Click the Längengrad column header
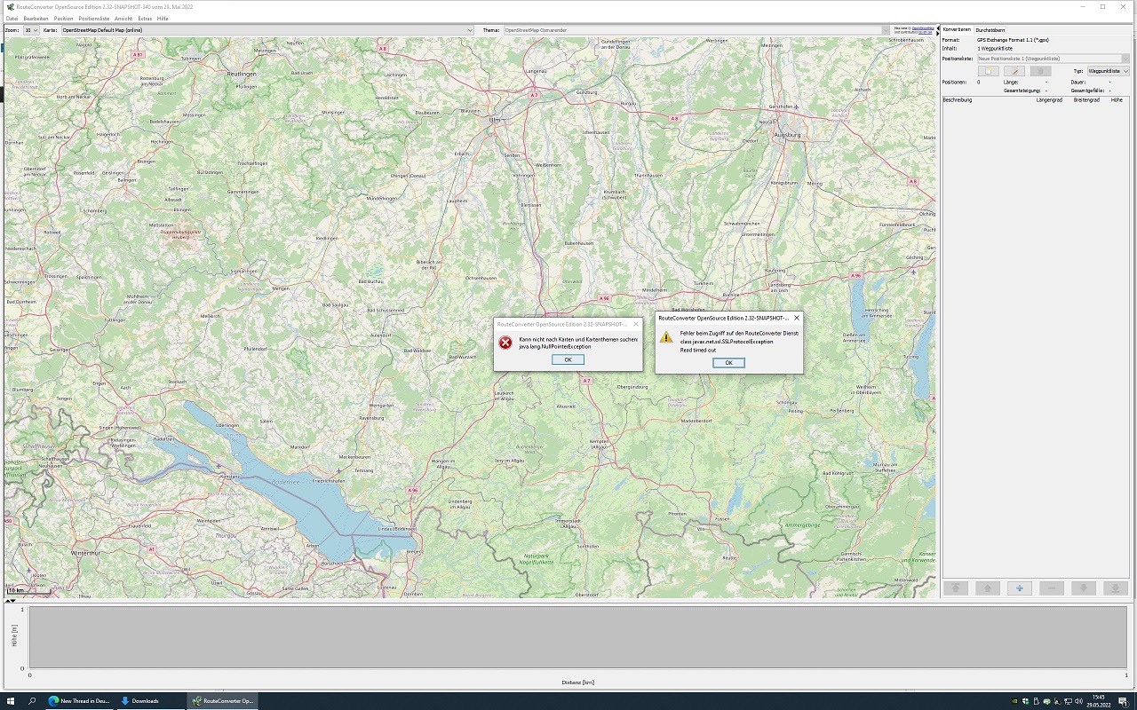The height and width of the screenshot is (710, 1137). click(1048, 100)
